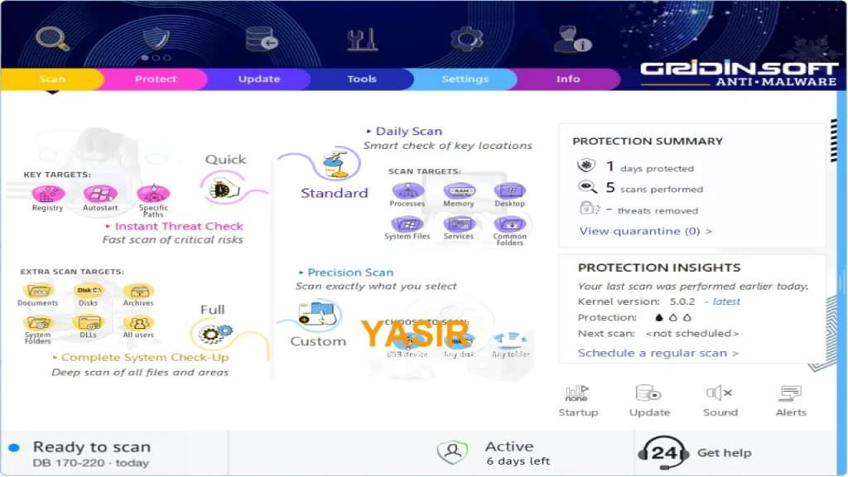Click the kernel version latest link
The height and width of the screenshot is (477, 848).
tap(726, 301)
